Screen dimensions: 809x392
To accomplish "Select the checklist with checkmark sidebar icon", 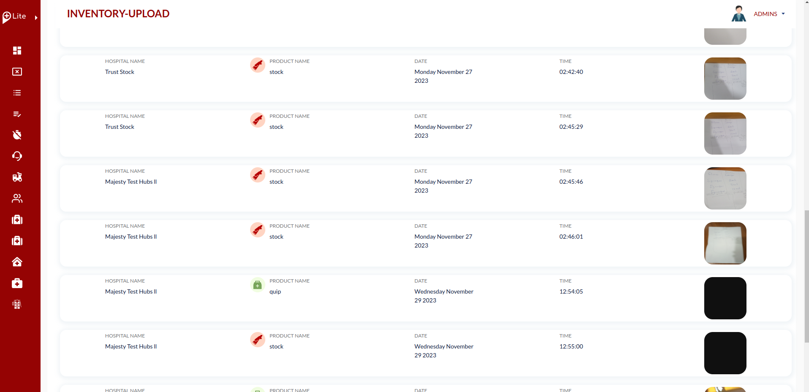I will 17,114.
